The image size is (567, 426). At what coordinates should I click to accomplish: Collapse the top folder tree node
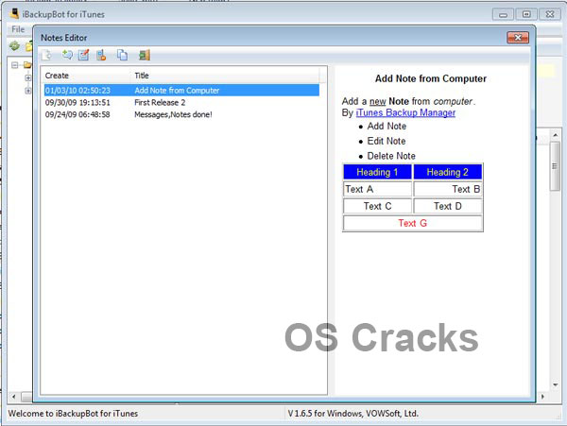(15, 65)
